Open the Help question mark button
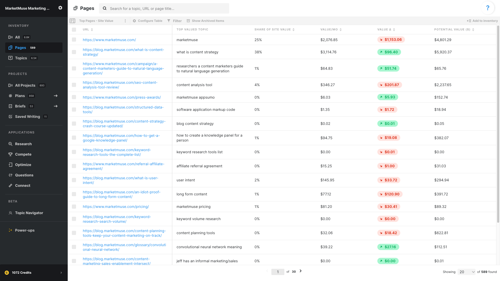 click(488, 8)
